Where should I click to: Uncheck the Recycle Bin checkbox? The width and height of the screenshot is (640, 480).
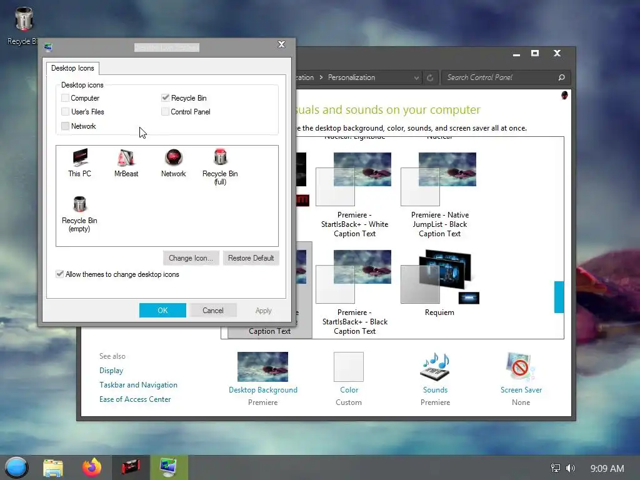click(x=165, y=98)
